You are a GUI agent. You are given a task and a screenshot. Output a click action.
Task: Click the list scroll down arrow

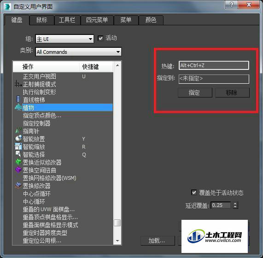117,241
